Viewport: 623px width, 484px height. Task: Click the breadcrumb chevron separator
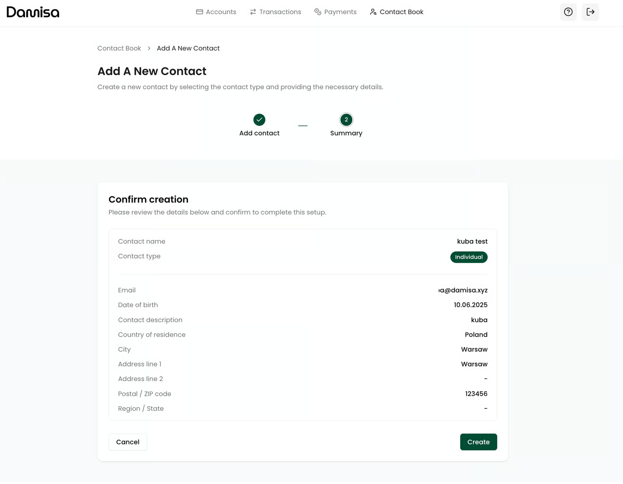pos(149,48)
